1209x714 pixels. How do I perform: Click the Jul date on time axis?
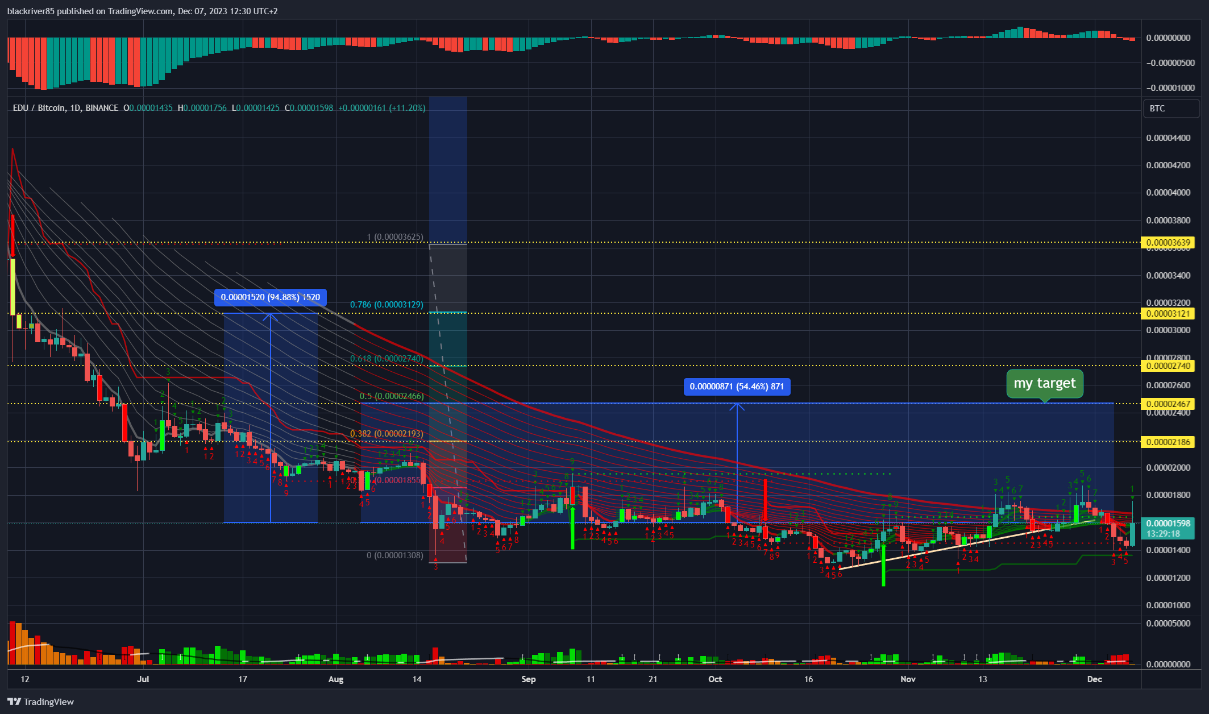click(143, 679)
